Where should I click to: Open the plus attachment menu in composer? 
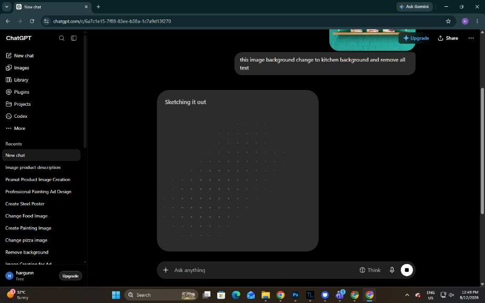[166, 270]
